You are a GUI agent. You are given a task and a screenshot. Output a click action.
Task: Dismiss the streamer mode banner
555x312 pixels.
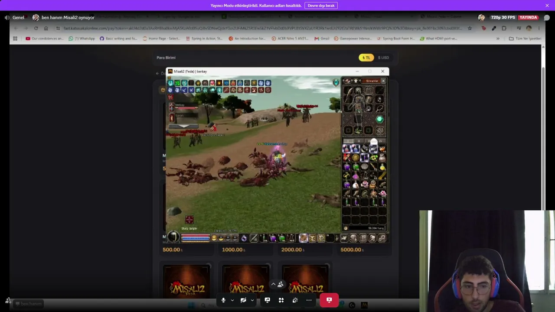coord(547,6)
